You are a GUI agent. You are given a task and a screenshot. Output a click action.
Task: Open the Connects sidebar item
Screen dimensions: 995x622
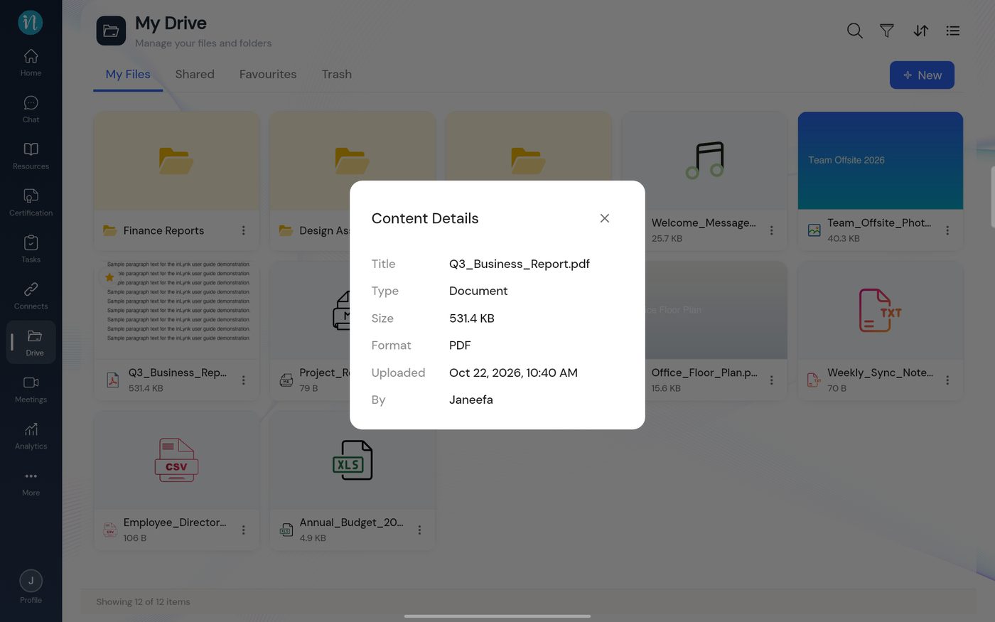31,296
